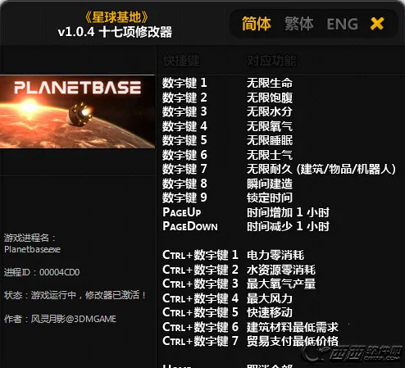Select 时间增加 1 小时 entry

(x=288, y=212)
